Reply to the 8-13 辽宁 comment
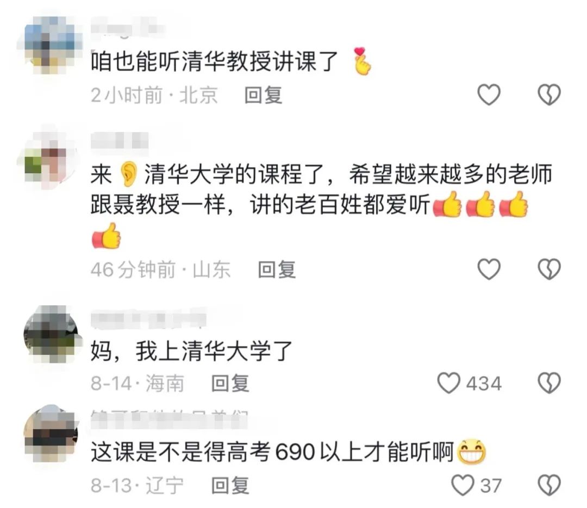587x508 pixels. click(230, 486)
